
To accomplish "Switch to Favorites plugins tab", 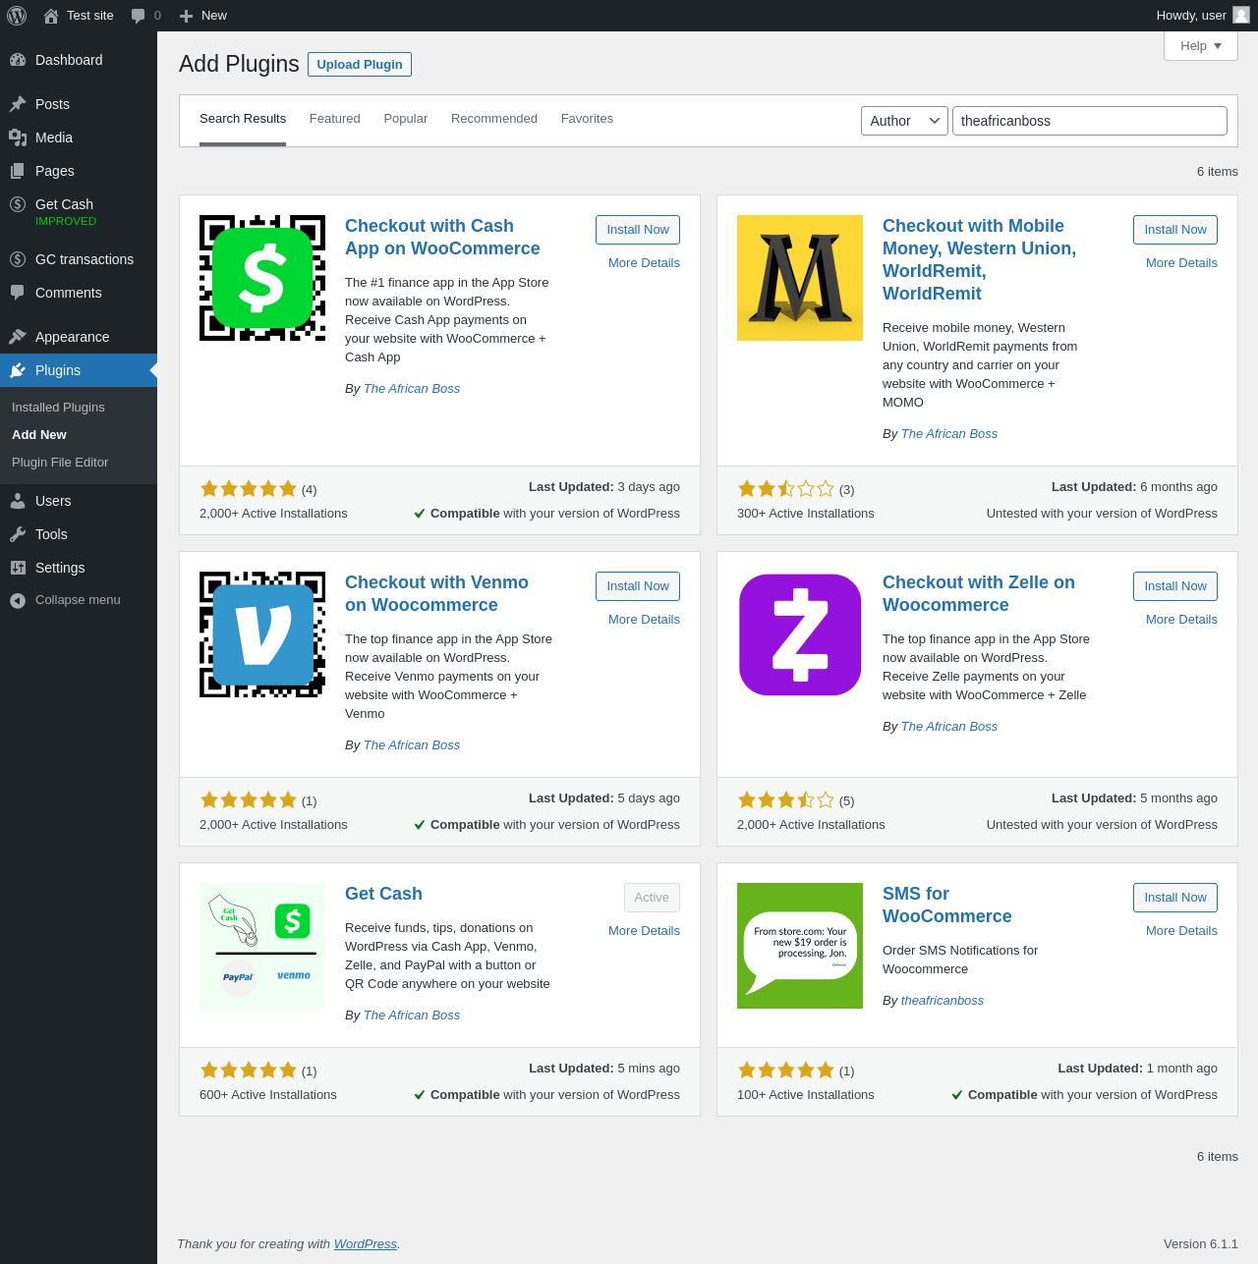I will 587,119.
